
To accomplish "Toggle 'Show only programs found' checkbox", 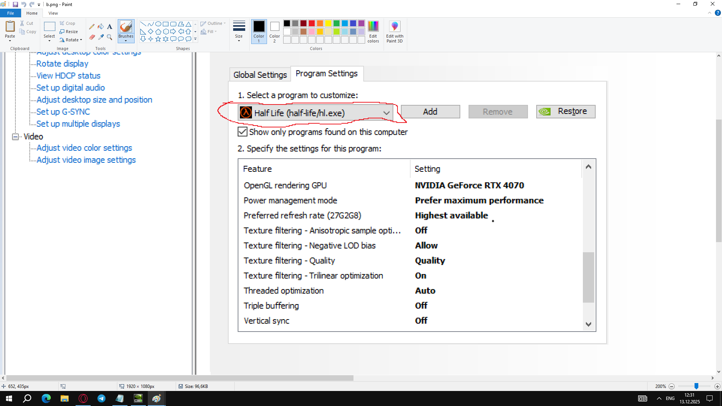I will point(243,132).
